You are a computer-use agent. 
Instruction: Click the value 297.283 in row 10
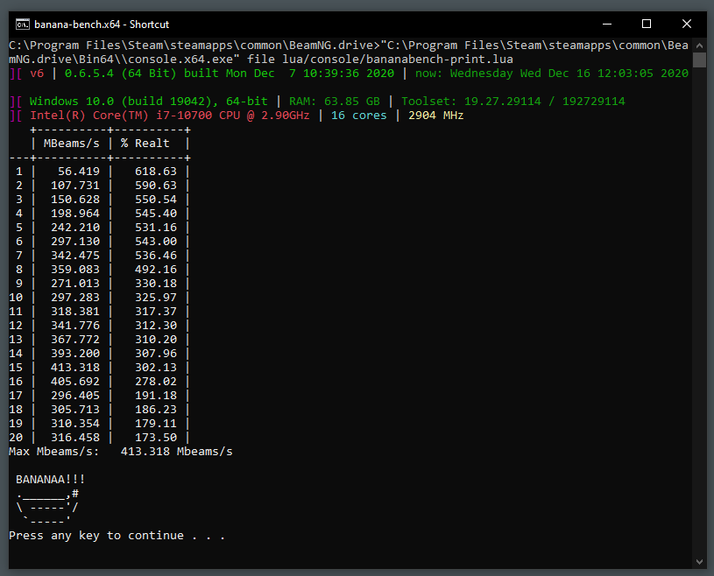click(75, 298)
